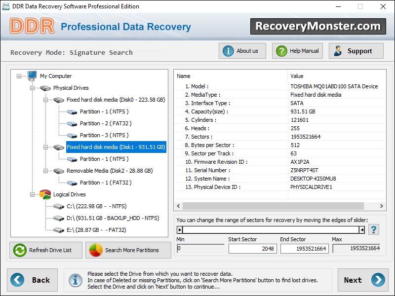Click the Firmware Revision ID value AX1P2A
Viewport: 395px width, 296px height.
pyautogui.click(x=300, y=162)
